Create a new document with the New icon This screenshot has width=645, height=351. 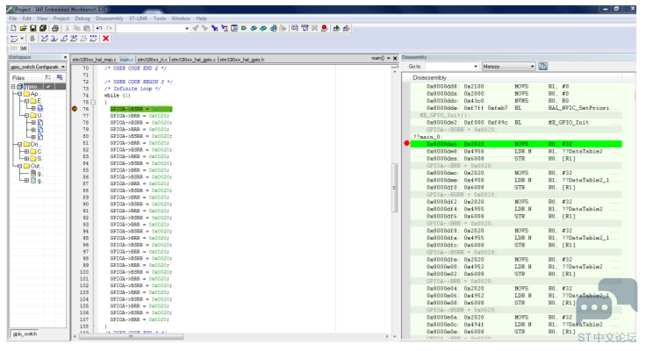point(13,28)
